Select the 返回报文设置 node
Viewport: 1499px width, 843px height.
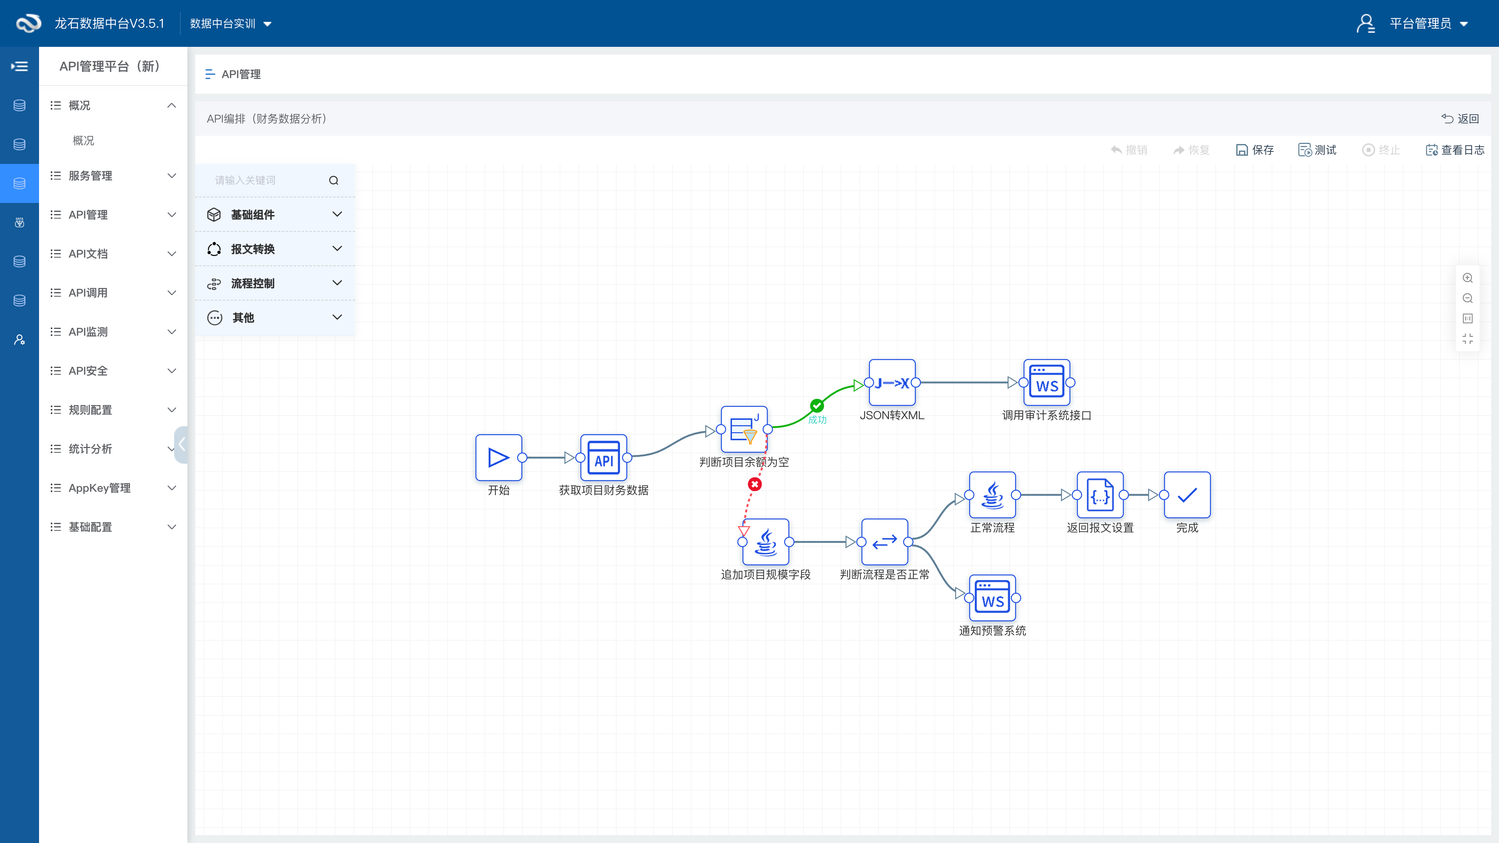[1100, 495]
